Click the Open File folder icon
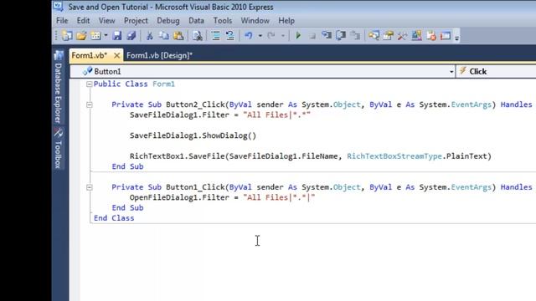This screenshot has width=536, height=301. 81,35
